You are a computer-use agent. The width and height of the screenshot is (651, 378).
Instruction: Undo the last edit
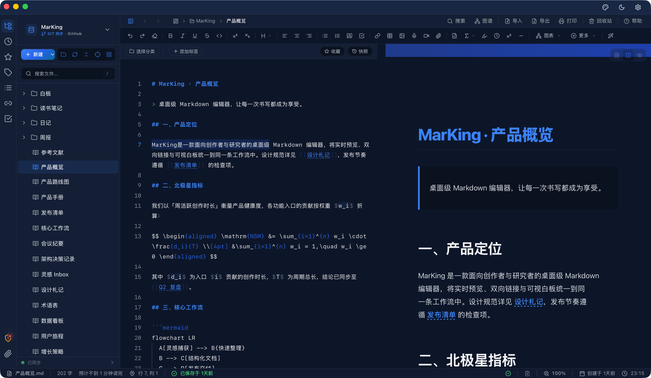(x=130, y=36)
